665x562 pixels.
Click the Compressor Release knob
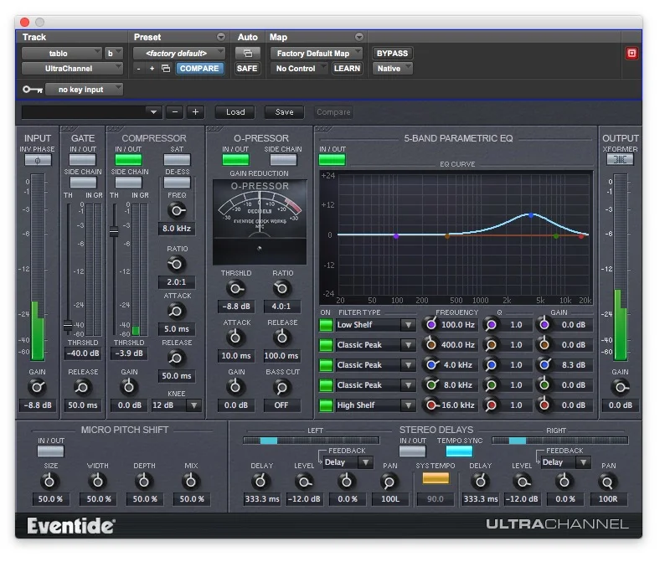tap(176, 358)
